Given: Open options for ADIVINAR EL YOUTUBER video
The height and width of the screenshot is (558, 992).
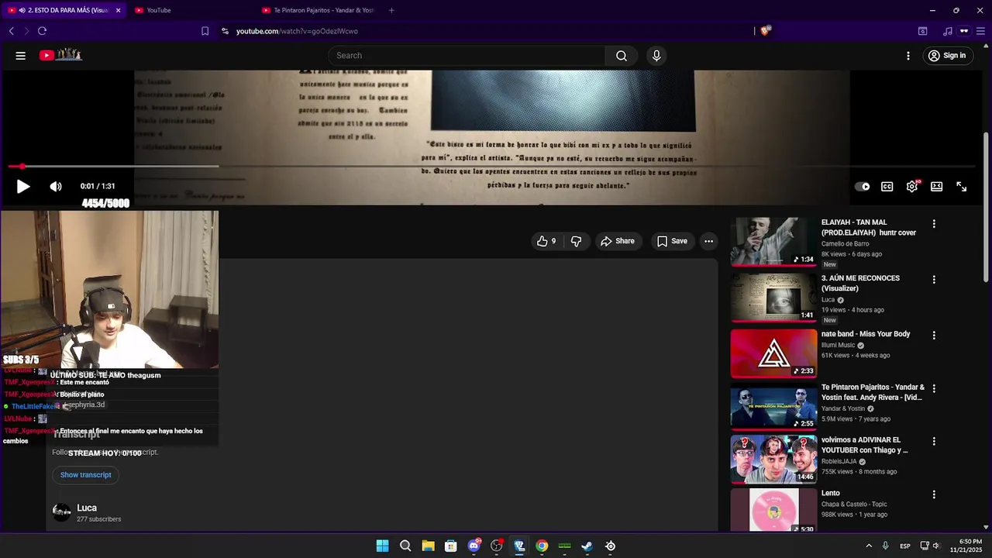Looking at the screenshot, I should 934,441.
